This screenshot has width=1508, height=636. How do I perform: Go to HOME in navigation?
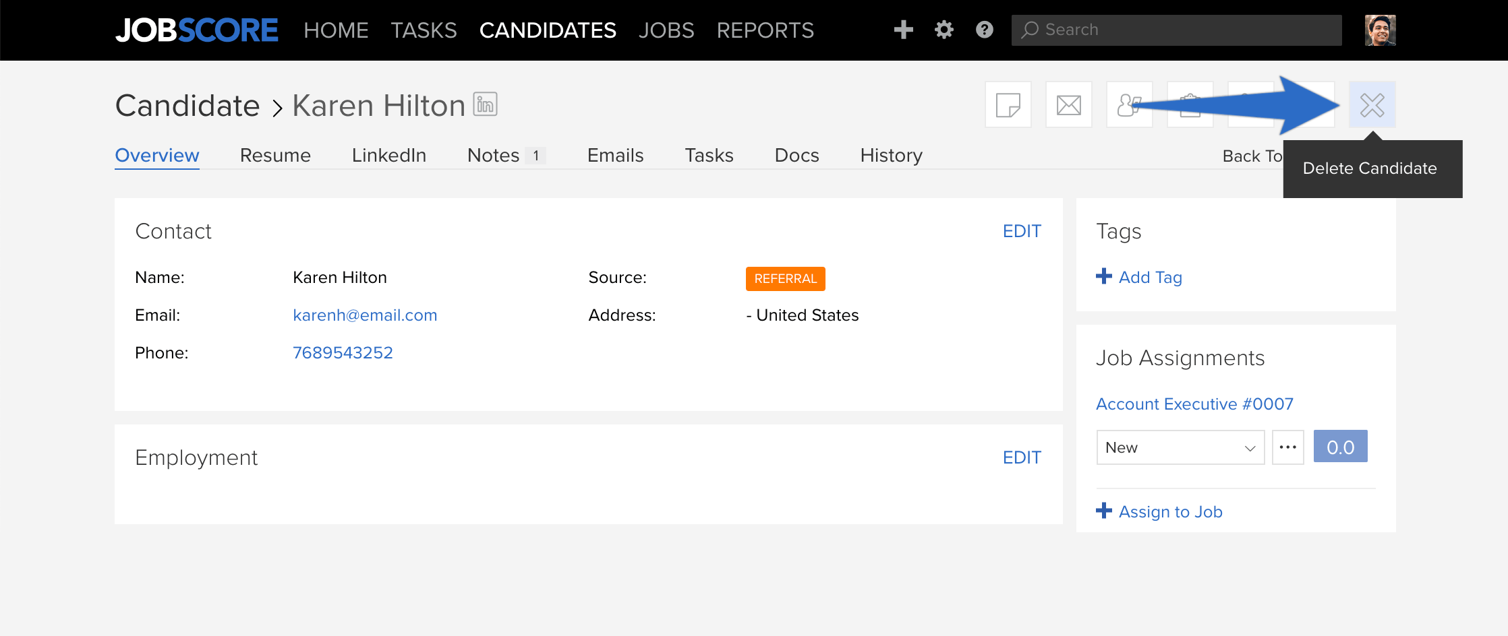click(336, 30)
